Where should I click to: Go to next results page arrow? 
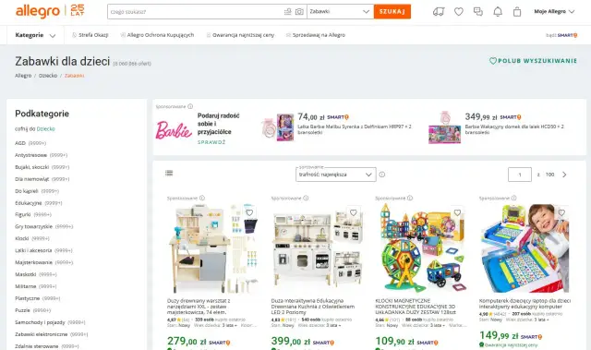pos(564,175)
